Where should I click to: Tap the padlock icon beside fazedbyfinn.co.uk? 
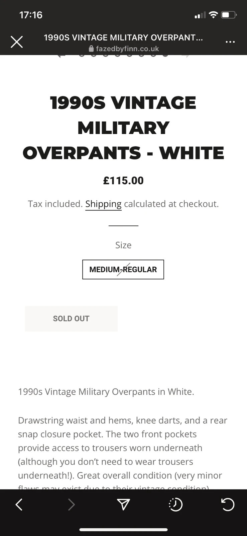pos(91,49)
